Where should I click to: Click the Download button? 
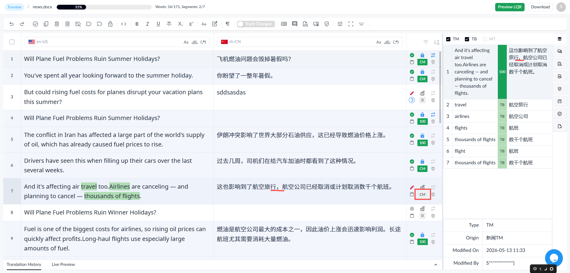[x=540, y=7]
